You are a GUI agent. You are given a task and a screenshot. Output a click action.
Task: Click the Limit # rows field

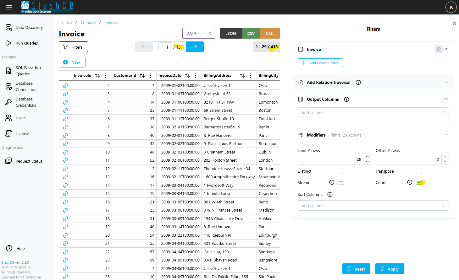click(x=331, y=159)
